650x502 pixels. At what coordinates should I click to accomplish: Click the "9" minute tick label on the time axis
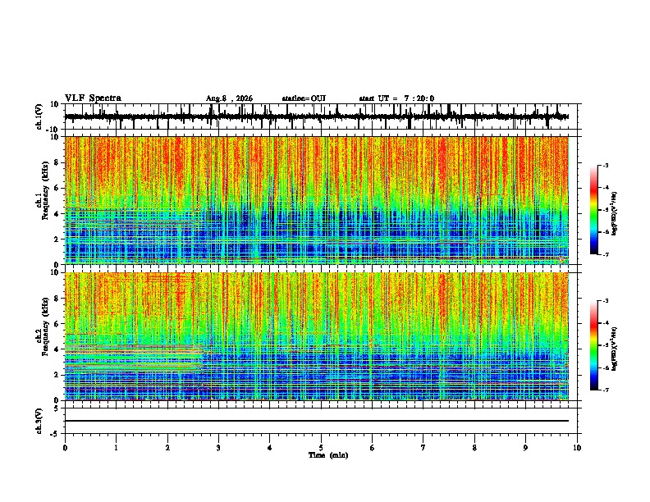(525, 448)
